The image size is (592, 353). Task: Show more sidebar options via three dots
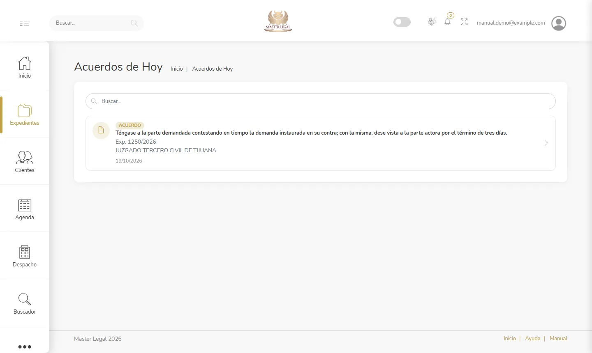pyautogui.click(x=25, y=347)
